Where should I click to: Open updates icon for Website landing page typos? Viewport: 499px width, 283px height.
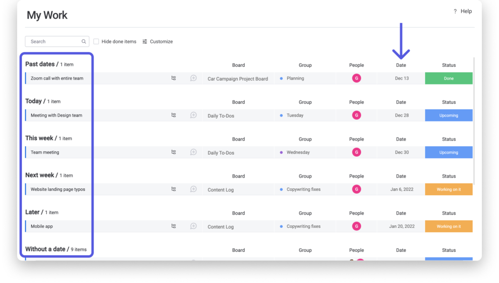point(193,189)
